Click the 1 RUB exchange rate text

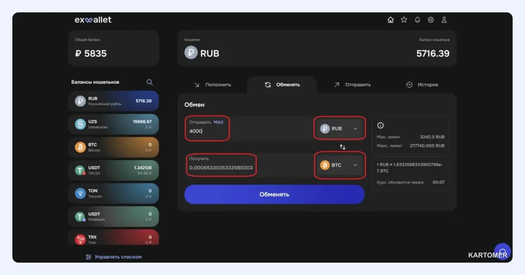tap(411, 168)
